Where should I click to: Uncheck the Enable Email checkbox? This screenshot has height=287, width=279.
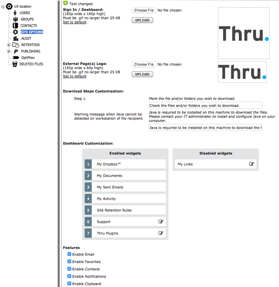pos(69,254)
